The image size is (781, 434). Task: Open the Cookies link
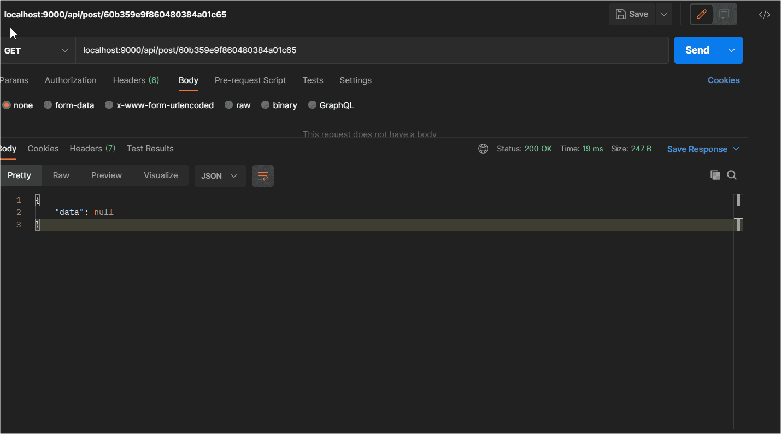coord(723,80)
